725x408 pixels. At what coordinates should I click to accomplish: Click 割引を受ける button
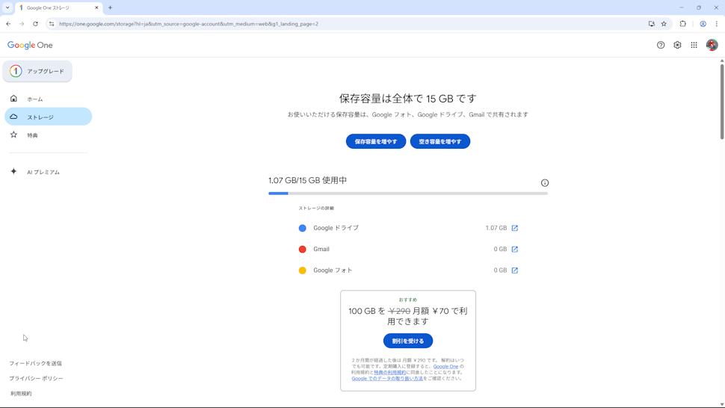click(x=408, y=341)
